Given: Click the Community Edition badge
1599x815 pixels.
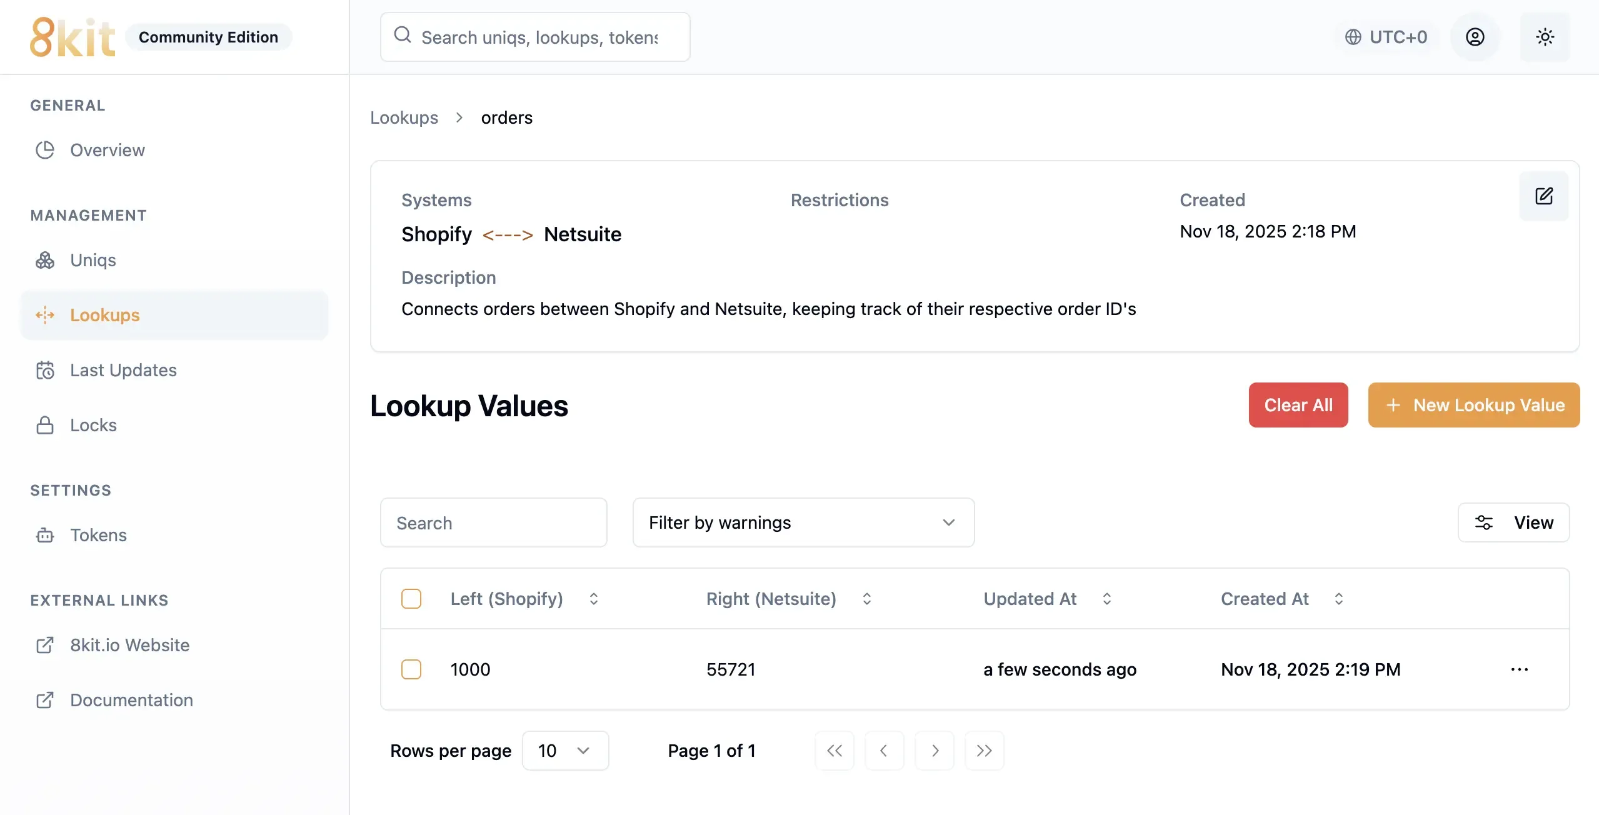Looking at the screenshot, I should [208, 37].
